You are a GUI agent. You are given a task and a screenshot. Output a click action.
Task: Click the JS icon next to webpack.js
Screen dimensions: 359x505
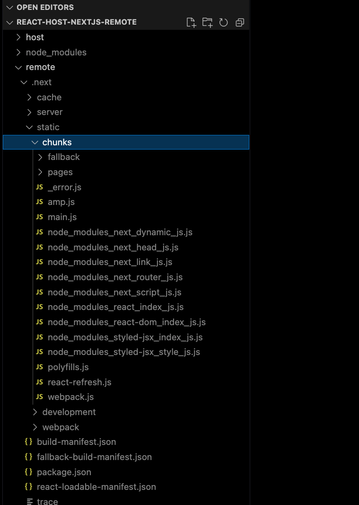pyautogui.click(x=39, y=397)
